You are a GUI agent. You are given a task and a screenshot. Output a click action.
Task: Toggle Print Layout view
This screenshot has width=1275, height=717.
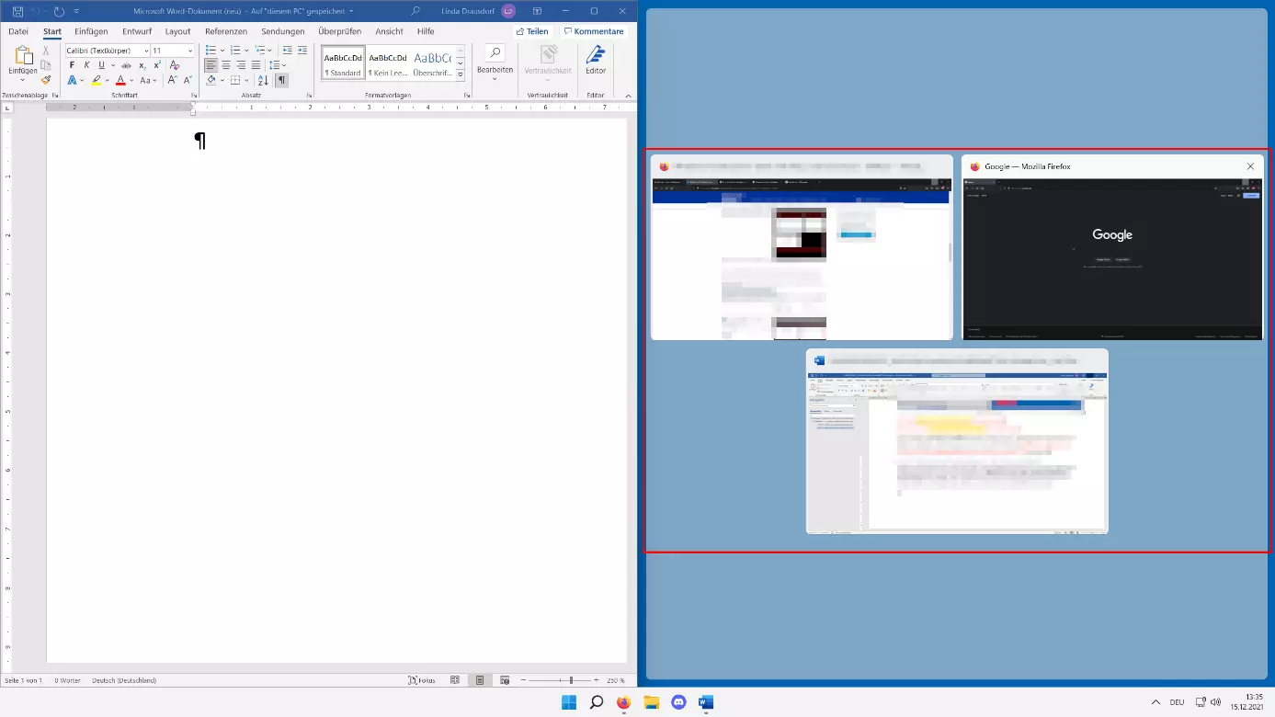(x=480, y=680)
